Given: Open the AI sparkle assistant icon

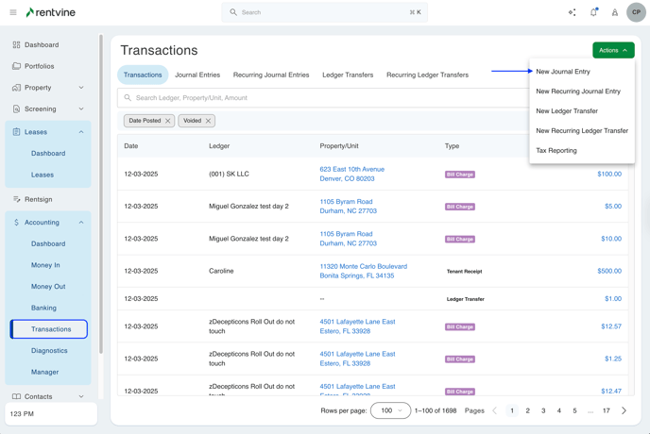Looking at the screenshot, I should pos(572,12).
